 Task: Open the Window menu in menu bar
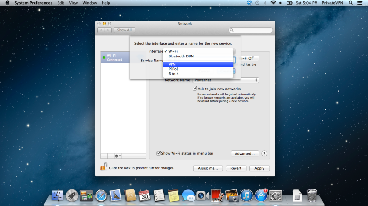89,3
